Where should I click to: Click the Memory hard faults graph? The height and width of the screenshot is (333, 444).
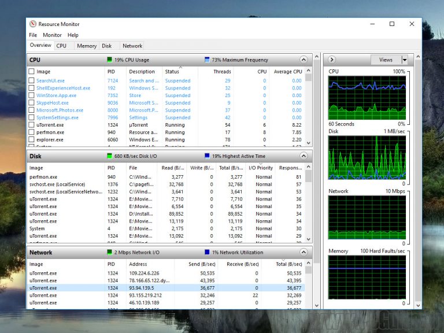click(x=367, y=277)
